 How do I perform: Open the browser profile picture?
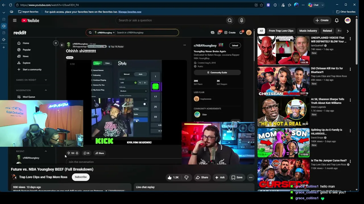296,5
